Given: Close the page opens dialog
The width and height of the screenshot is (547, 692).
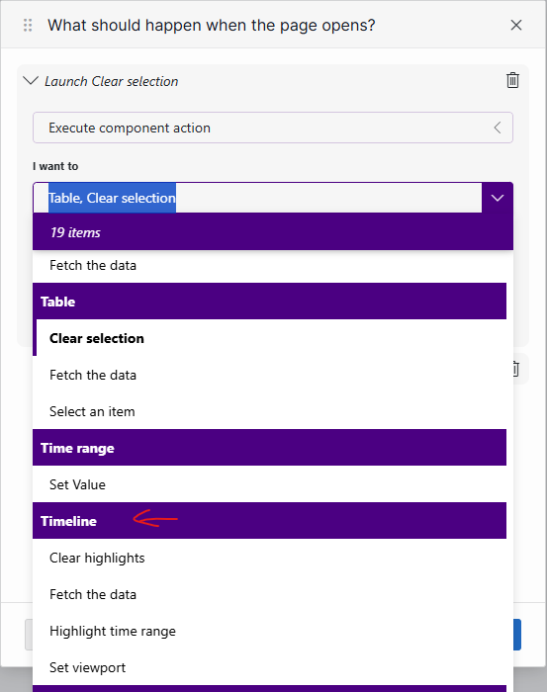Looking at the screenshot, I should (x=516, y=25).
